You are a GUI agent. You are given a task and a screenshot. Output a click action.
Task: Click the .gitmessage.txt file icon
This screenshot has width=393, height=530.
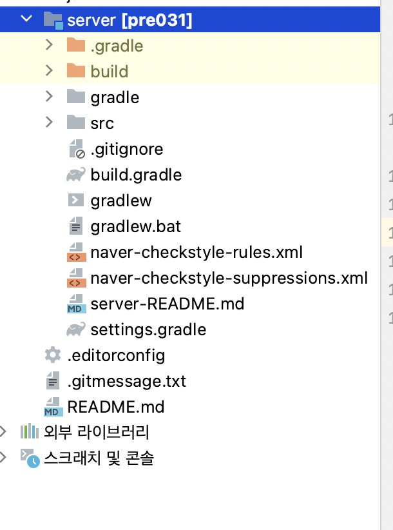(53, 380)
